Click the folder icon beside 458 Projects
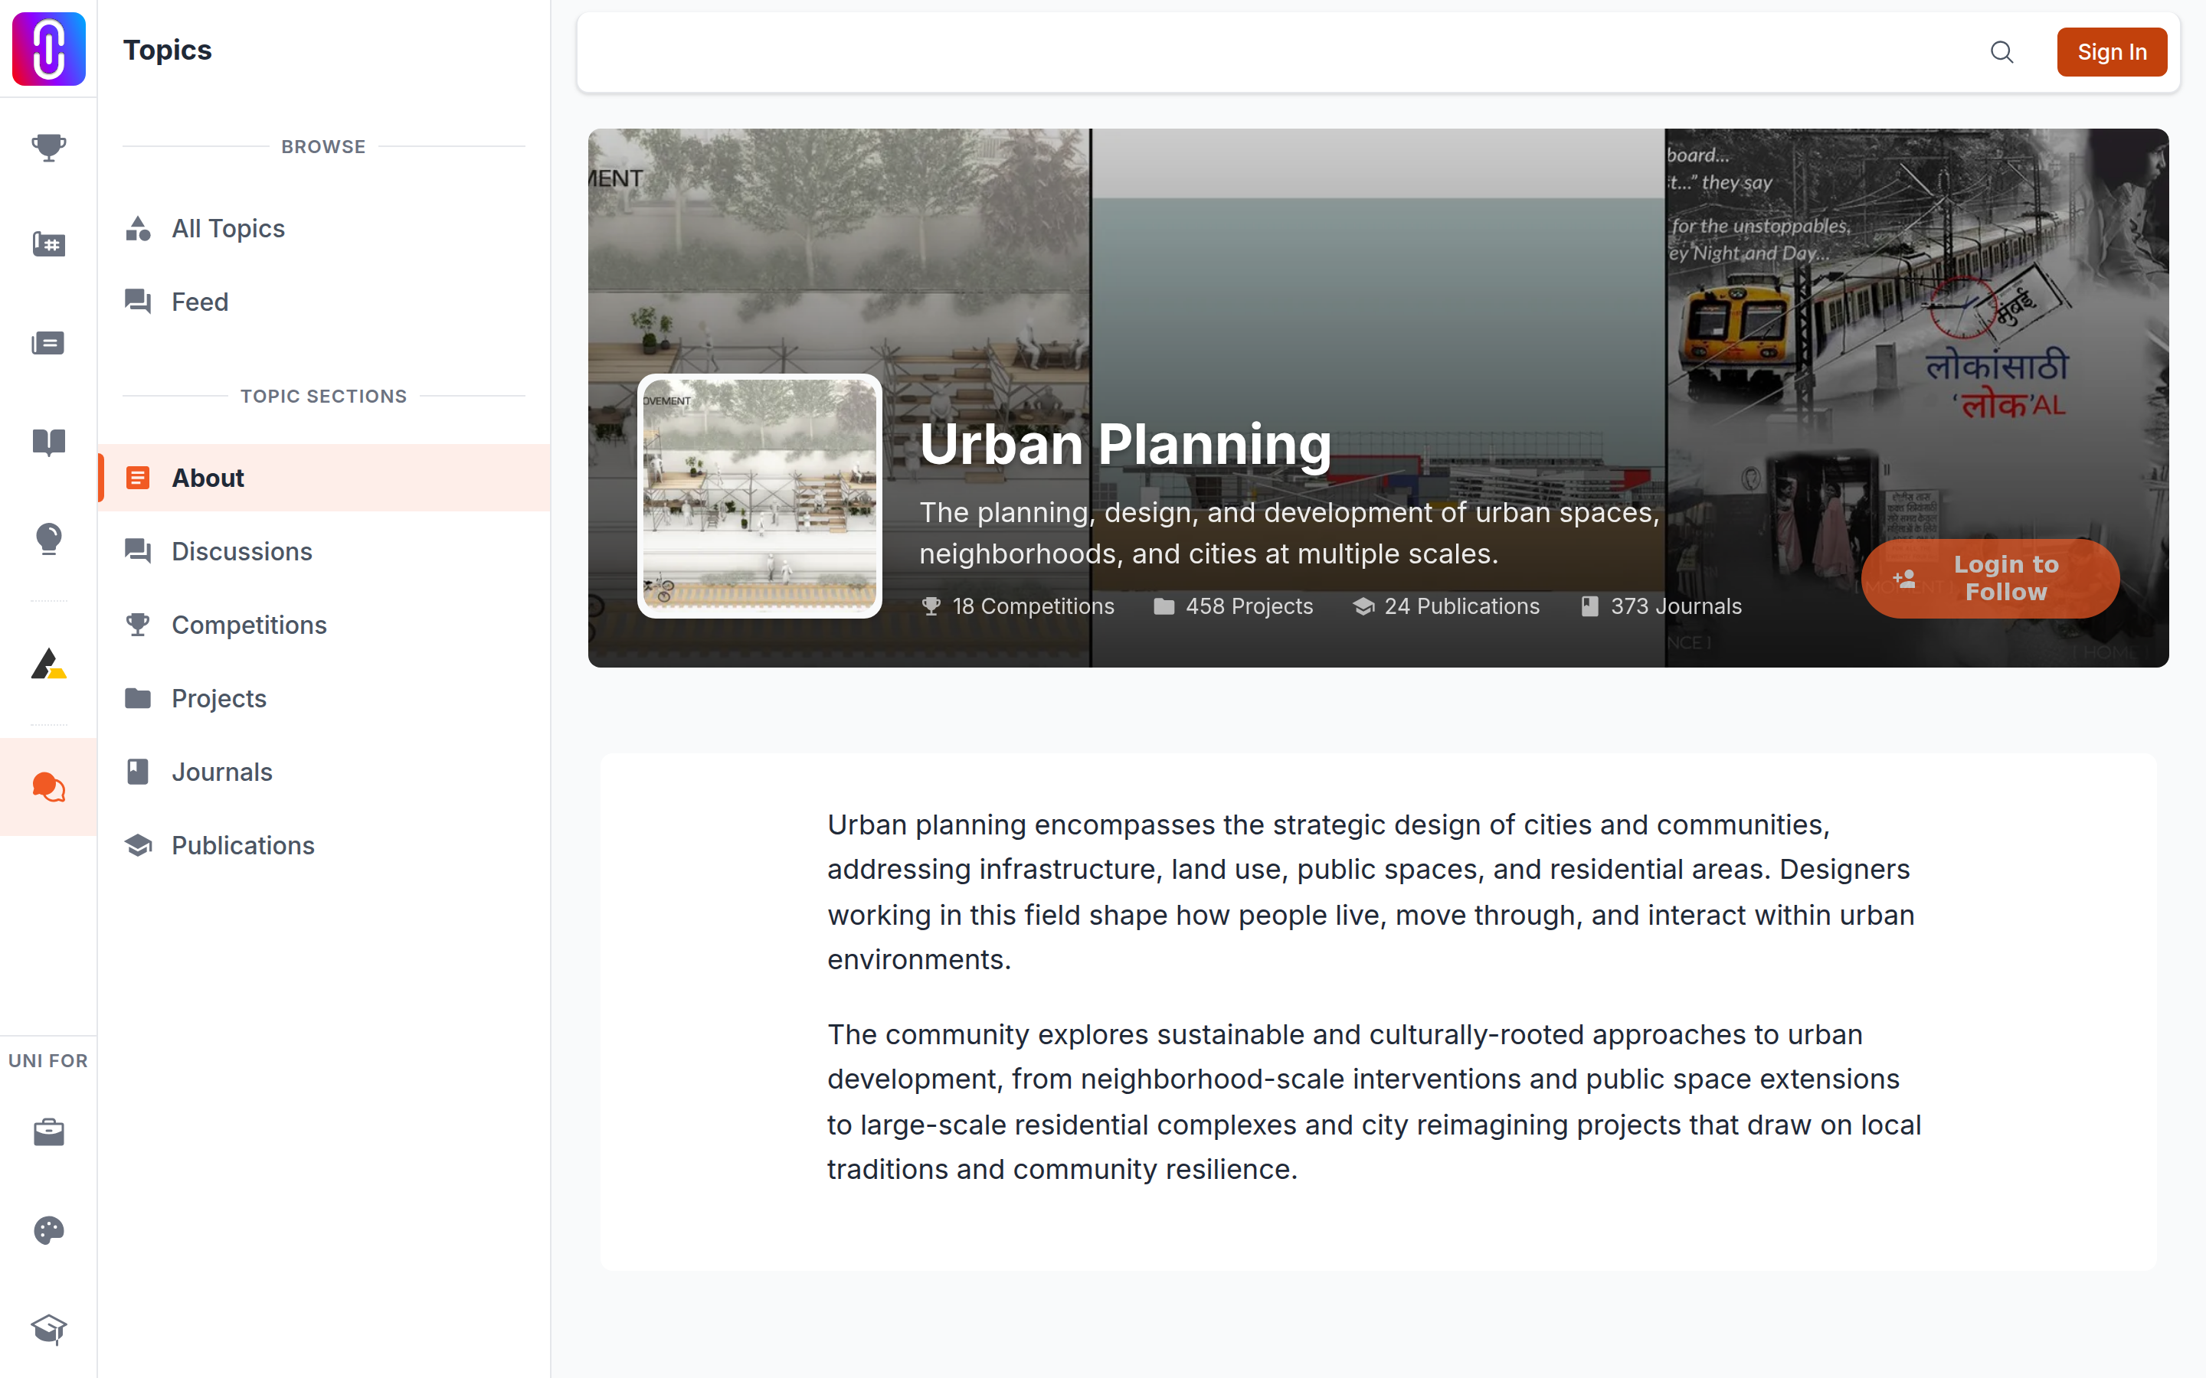Screen dimensions: 2206x1378 pos(1164,606)
